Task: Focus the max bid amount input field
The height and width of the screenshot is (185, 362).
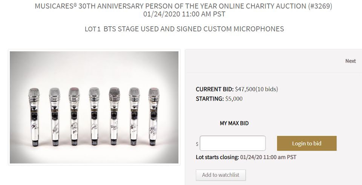Action: (x=233, y=143)
